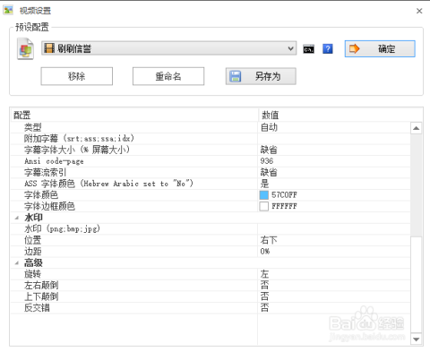Click the 配置 column header
Viewport: 430px width, 352px height.
[x=134, y=115]
